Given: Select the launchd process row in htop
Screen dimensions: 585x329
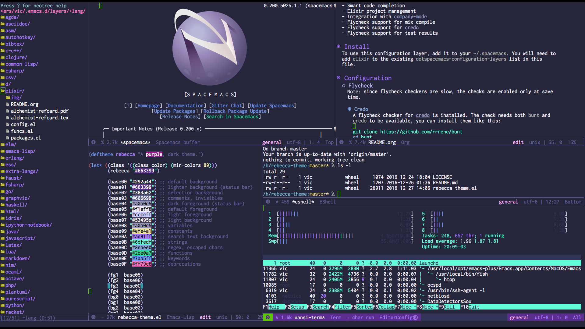Looking at the screenshot, I should click(x=422, y=263).
